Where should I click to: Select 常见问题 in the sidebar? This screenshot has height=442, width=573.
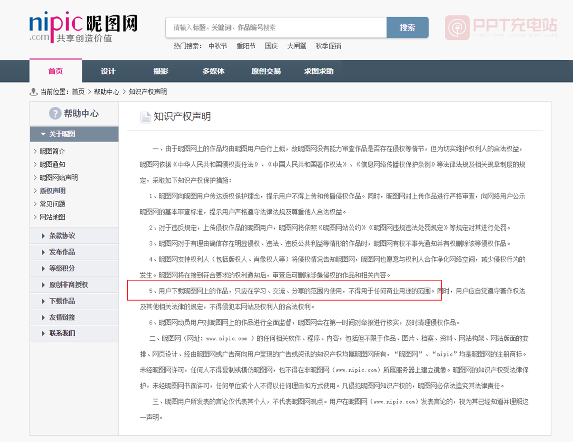52,204
